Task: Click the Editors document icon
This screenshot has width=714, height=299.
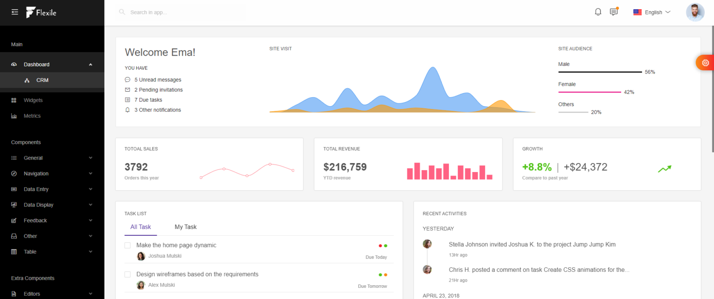Action: [14, 294]
